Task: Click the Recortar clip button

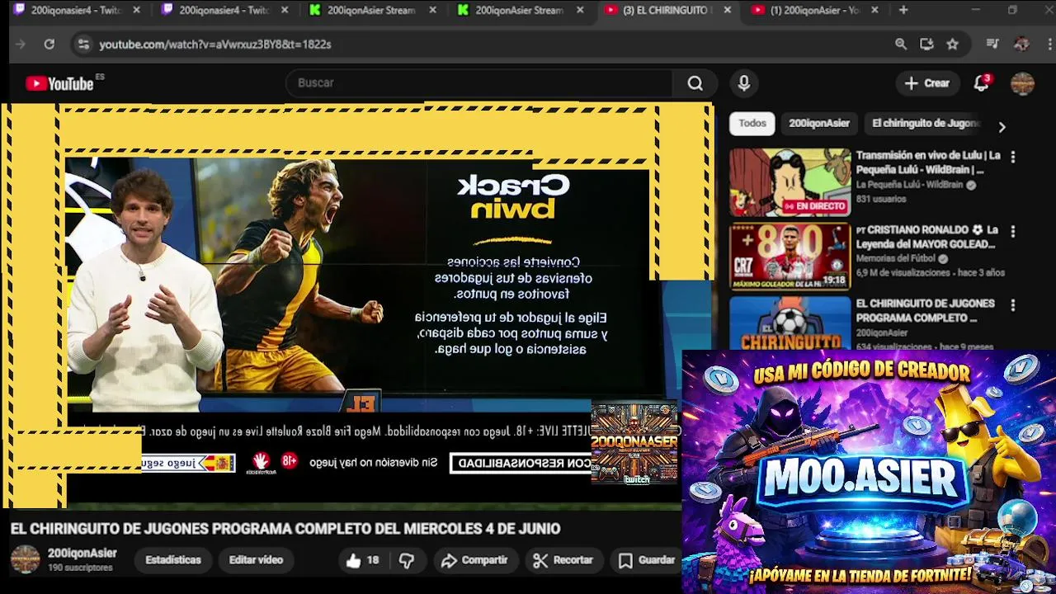Action: [563, 561]
